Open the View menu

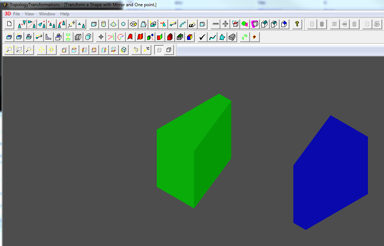point(29,14)
